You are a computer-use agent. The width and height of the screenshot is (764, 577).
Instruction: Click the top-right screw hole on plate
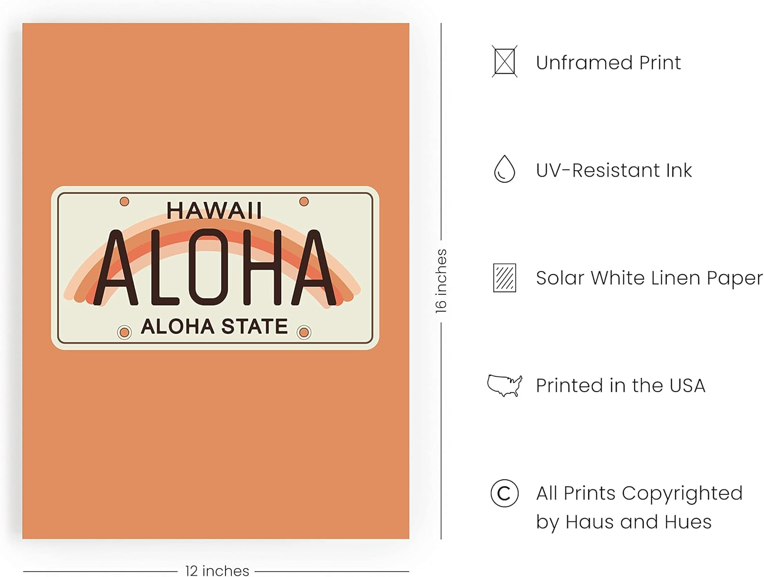coord(304,202)
